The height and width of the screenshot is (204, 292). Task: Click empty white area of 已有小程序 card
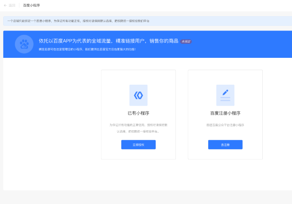coord(138,154)
